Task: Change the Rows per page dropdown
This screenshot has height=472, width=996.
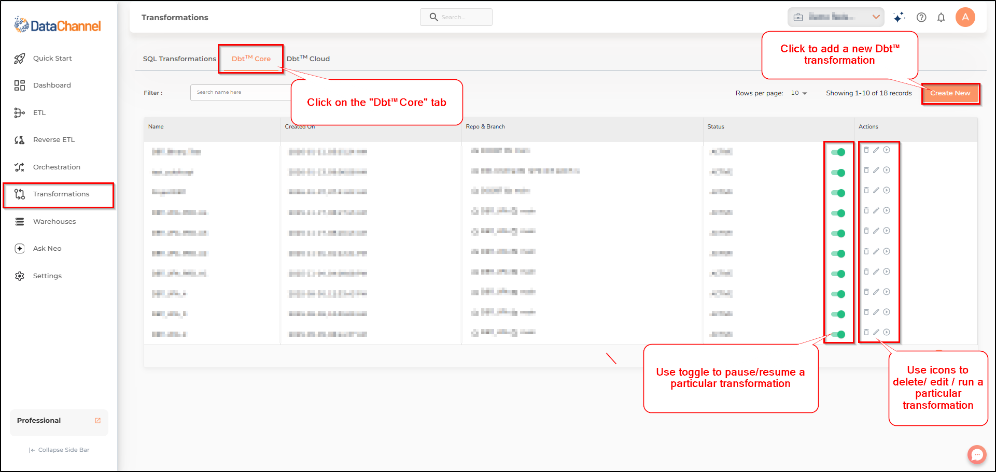Action: (x=799, y=93)
